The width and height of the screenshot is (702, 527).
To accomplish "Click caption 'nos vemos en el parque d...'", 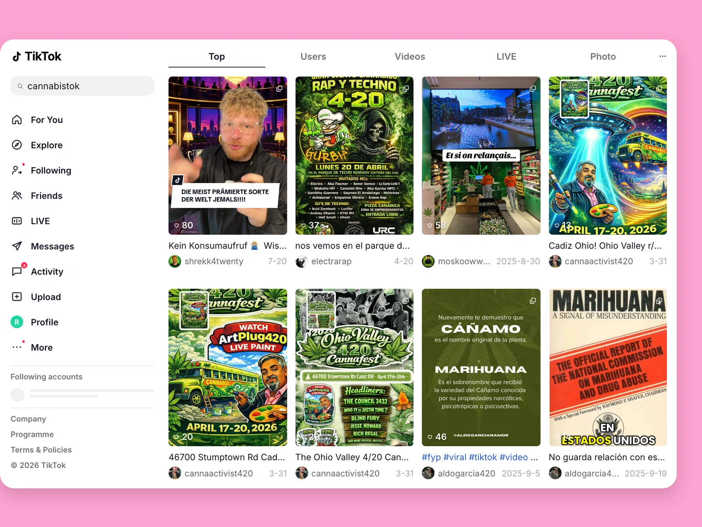I will [352, 246].
